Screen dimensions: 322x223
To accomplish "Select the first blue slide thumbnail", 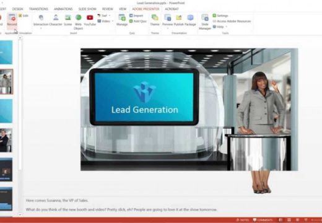I will coord(6,52).
